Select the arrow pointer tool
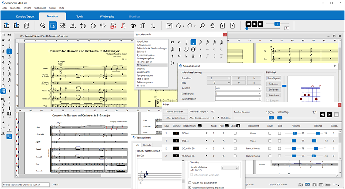This screenshot has width=345, height=189. coord(42,26)
